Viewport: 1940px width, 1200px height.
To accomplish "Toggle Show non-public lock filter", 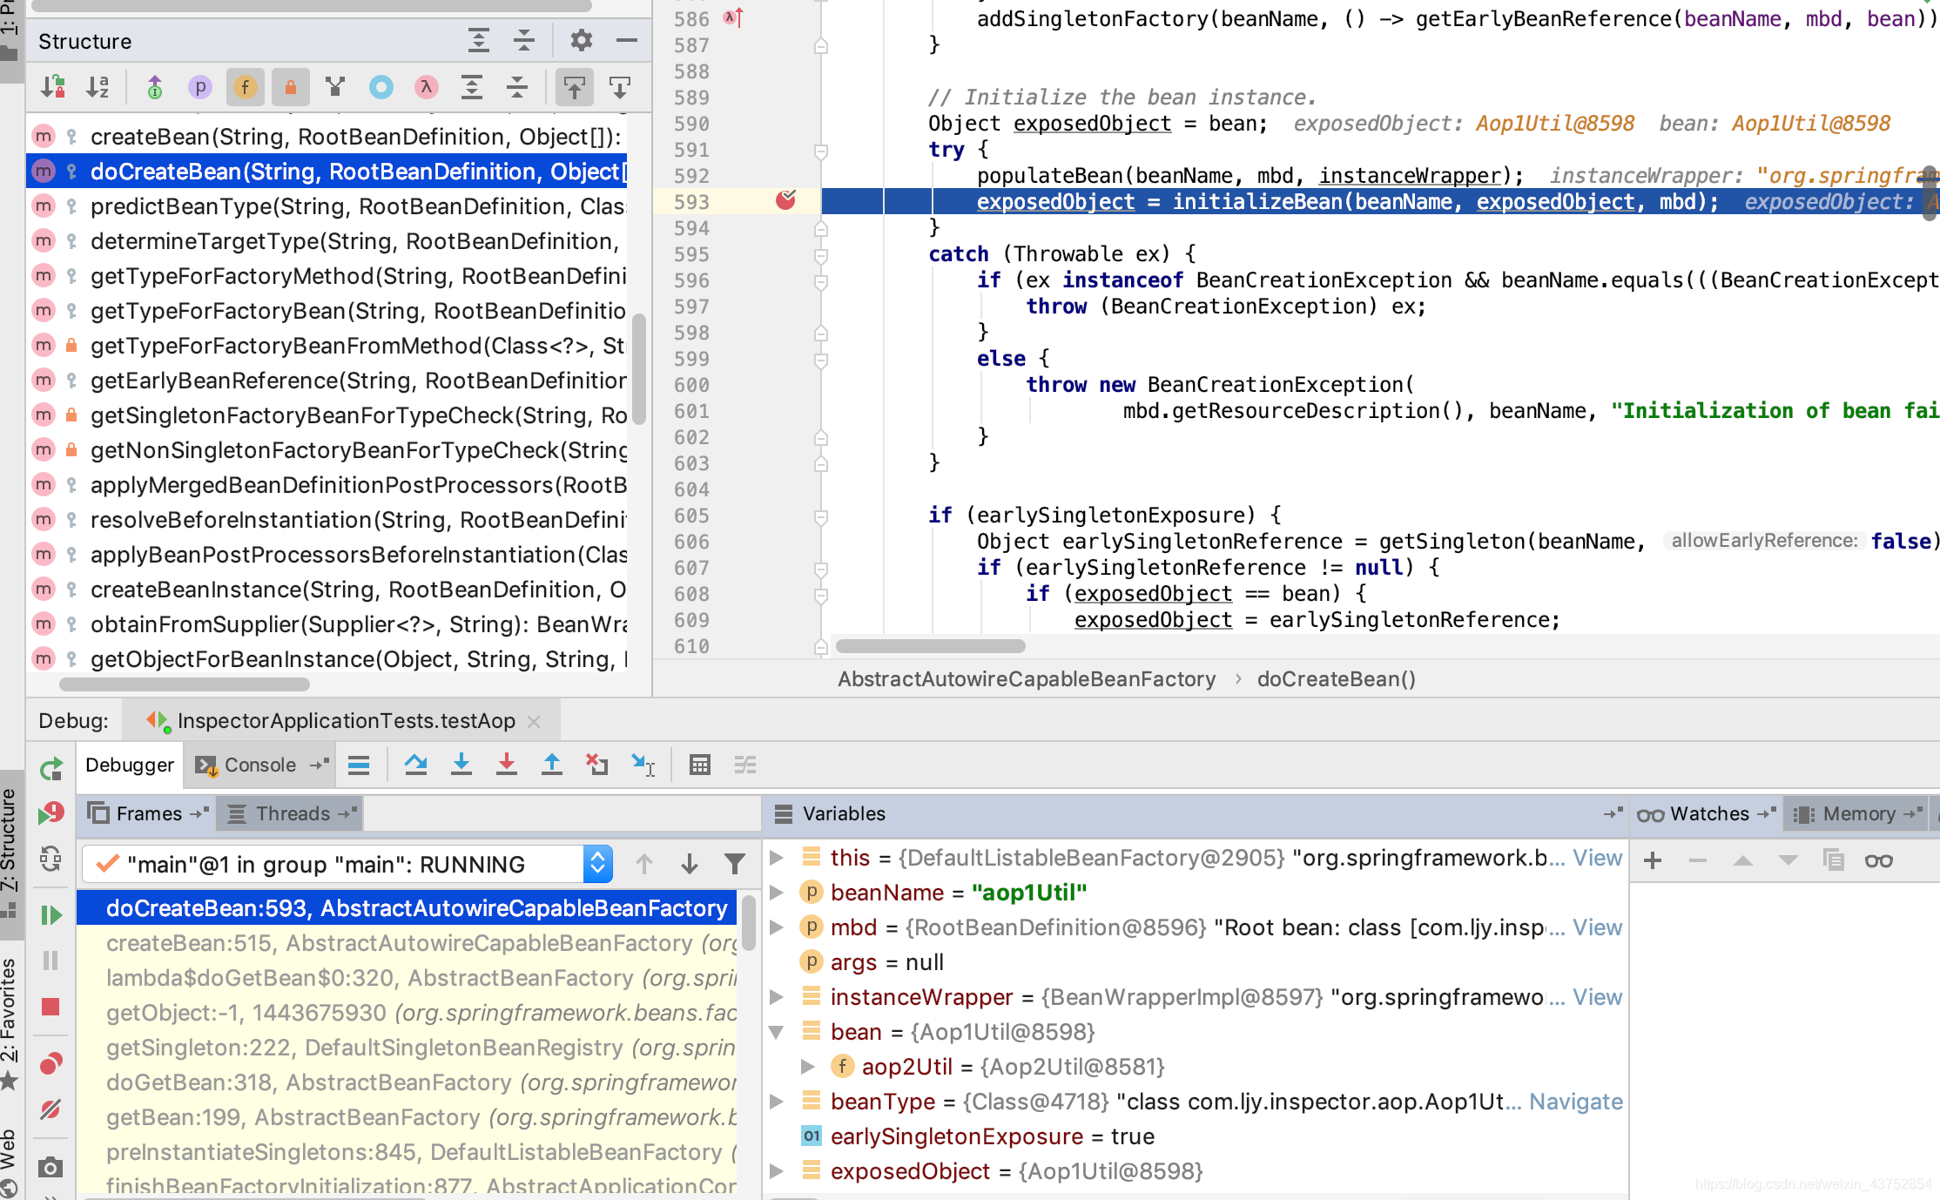I will [290, 87].
